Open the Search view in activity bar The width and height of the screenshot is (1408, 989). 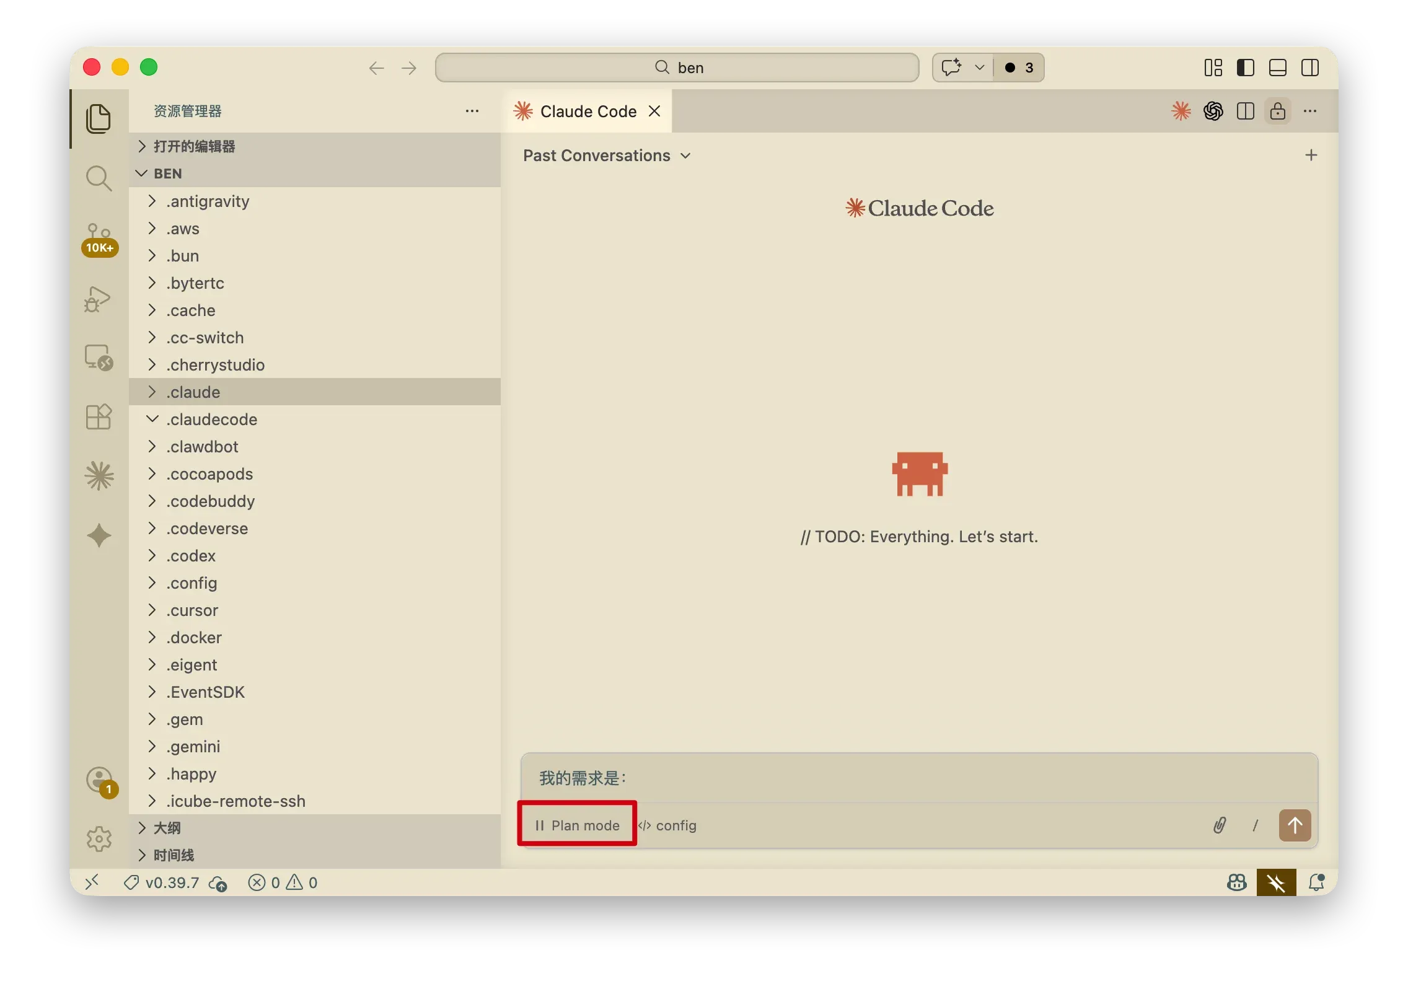click(x=99, y=178)
